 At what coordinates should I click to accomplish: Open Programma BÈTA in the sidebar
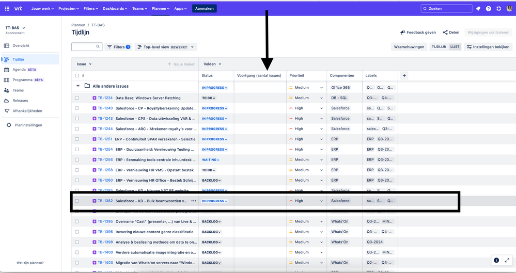coord(30,80)
